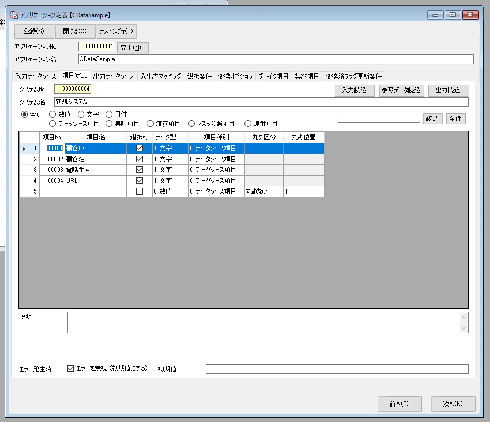Select the 集約項目 tab

(x=307, y=76)
